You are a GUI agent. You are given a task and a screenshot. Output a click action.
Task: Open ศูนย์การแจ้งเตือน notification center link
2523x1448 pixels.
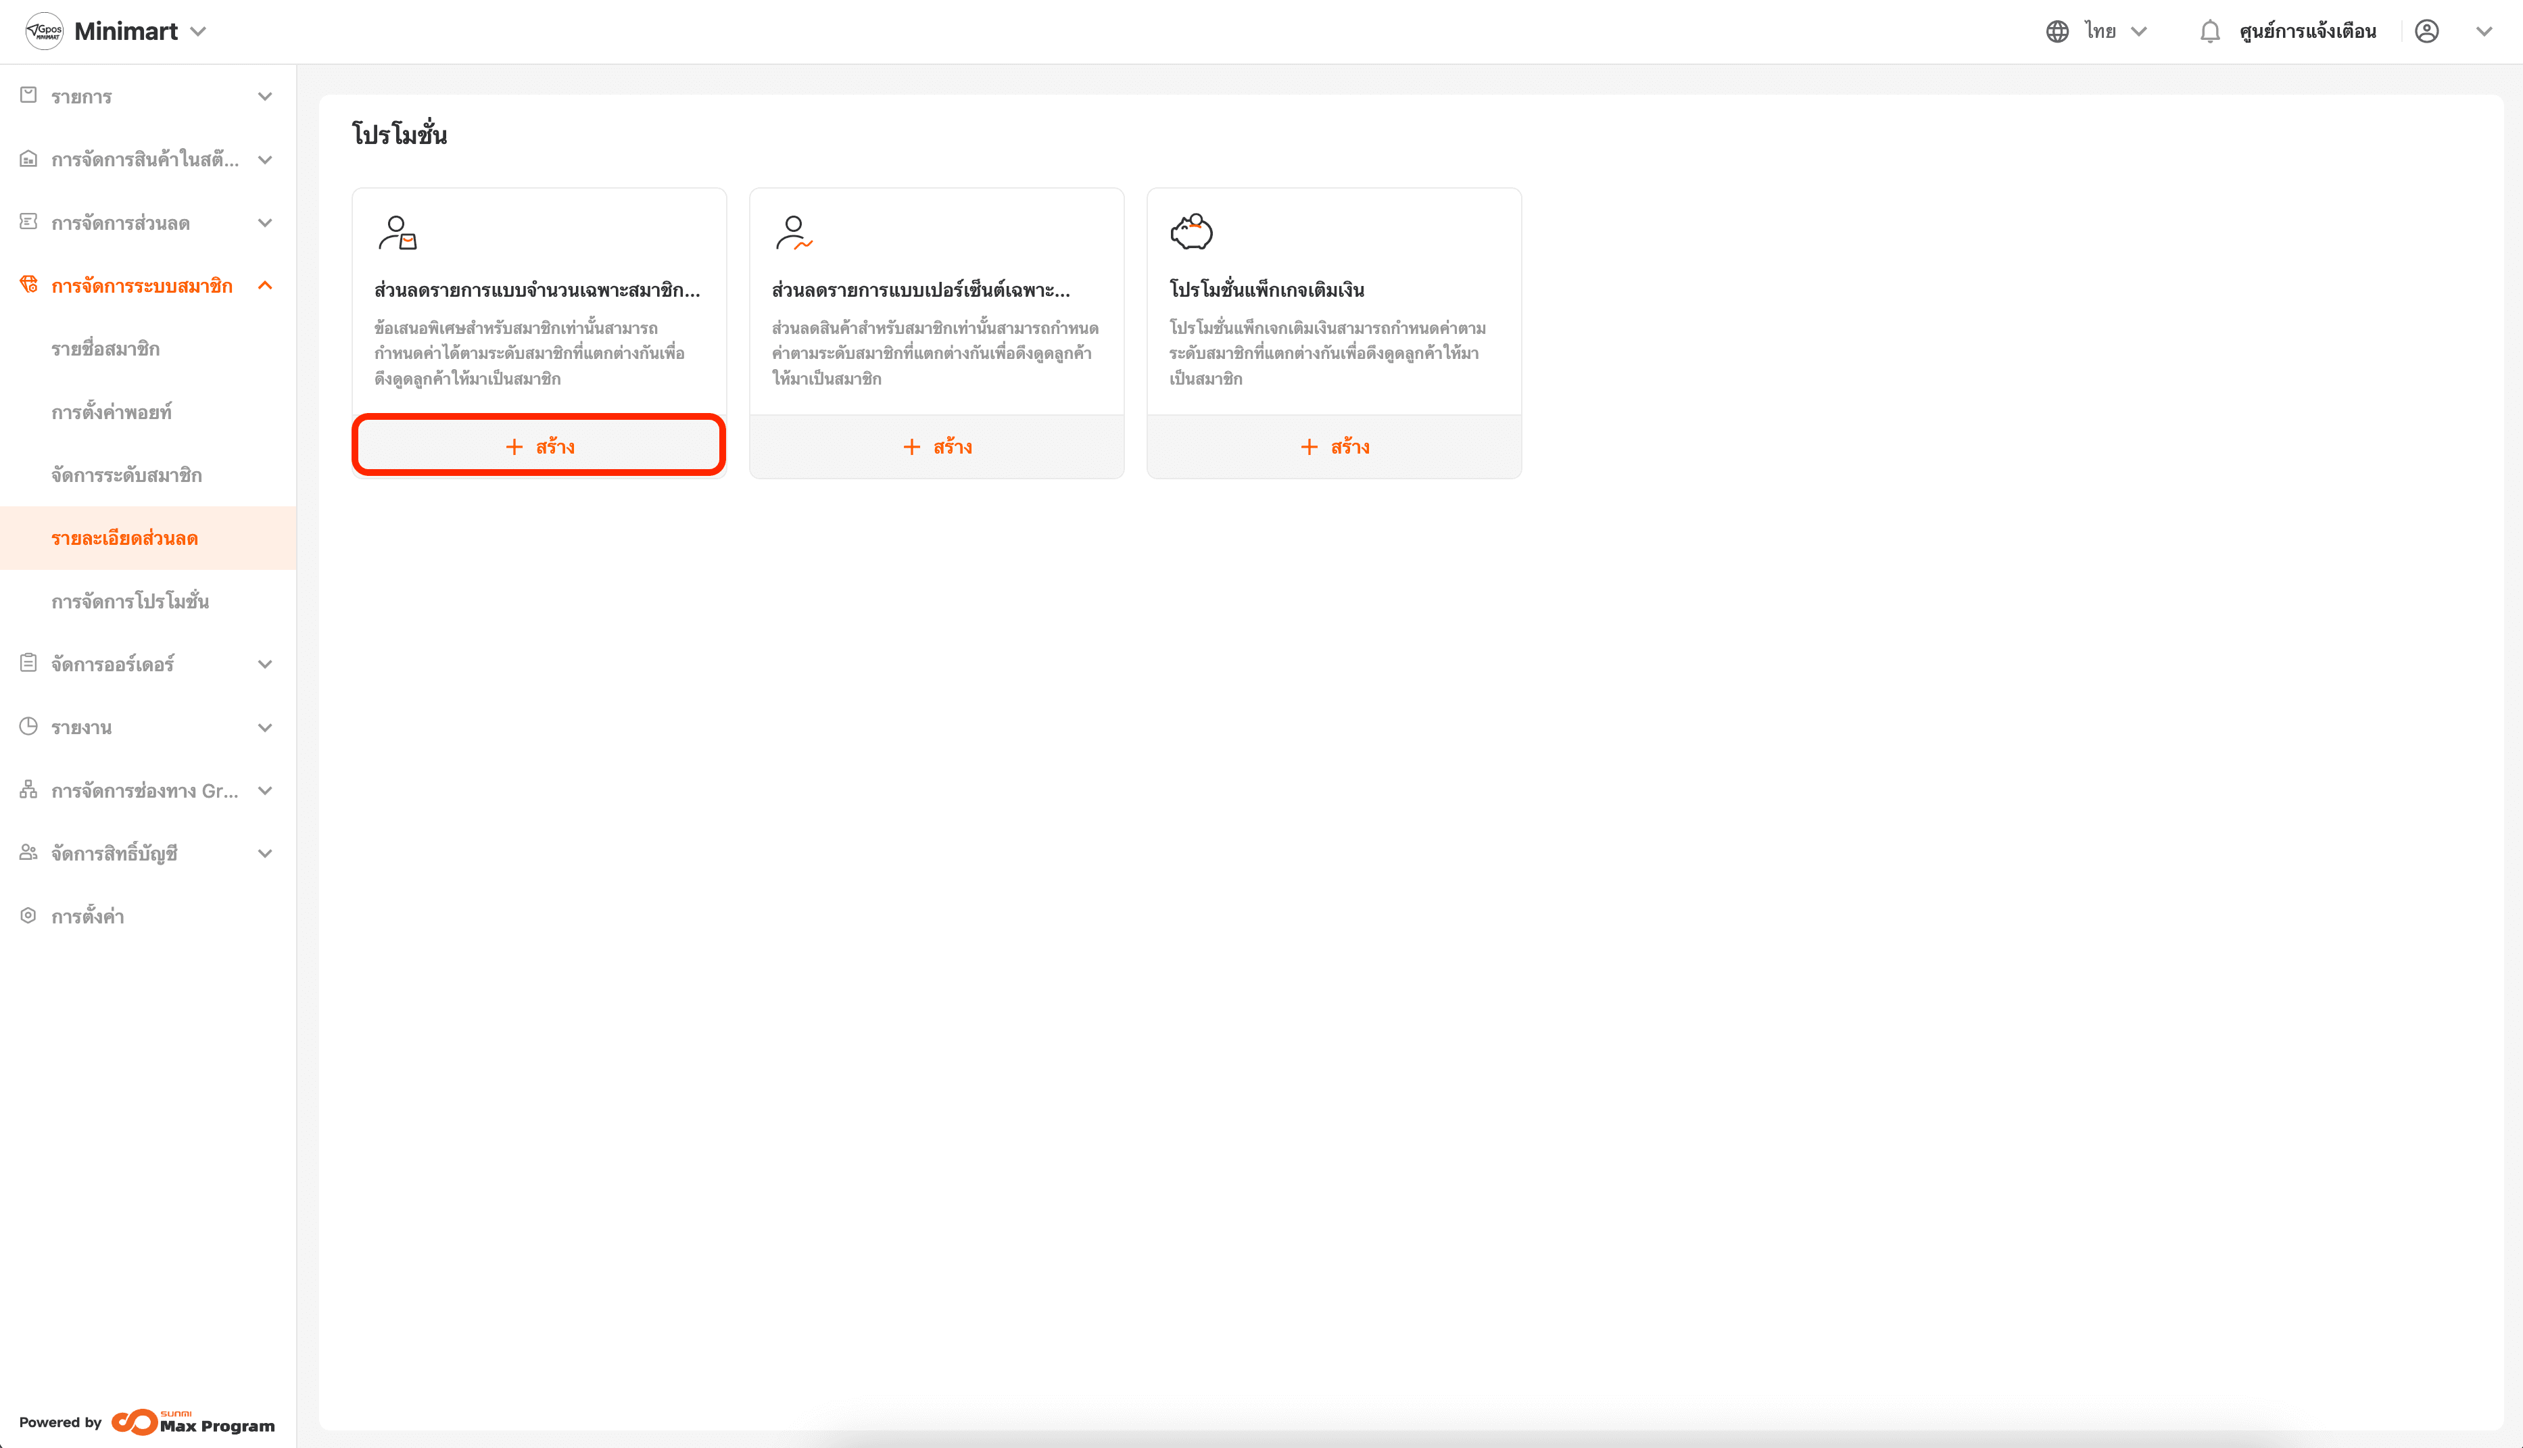tap(2307, 32)
